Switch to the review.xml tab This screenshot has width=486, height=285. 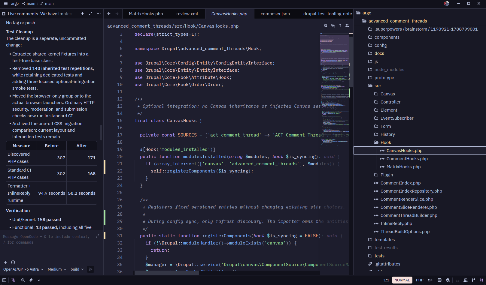click(187, 14)
